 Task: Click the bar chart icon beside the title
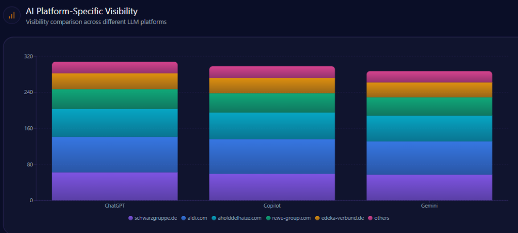coord(12,15)
